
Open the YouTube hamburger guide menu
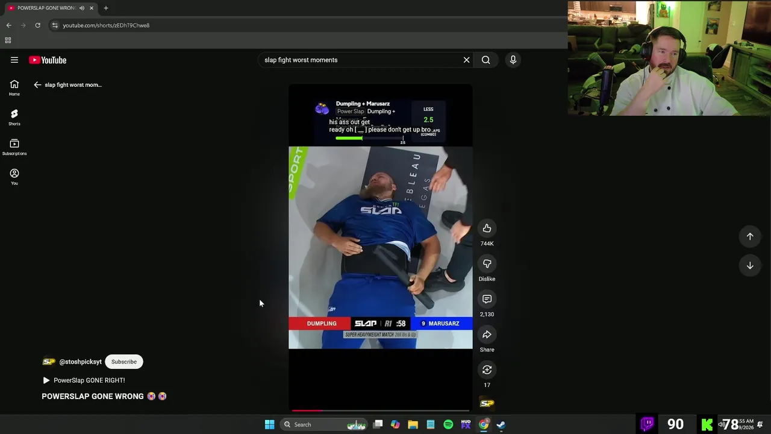click(14, 60)
